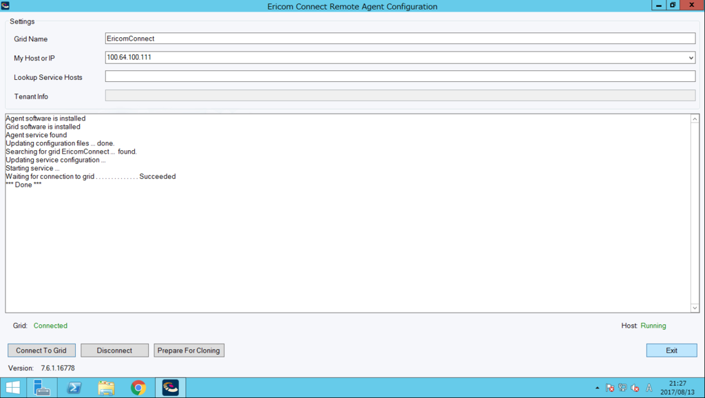Click the muted volume tray icon
This screenshot has height=398, width=705.
click(635, 388)
